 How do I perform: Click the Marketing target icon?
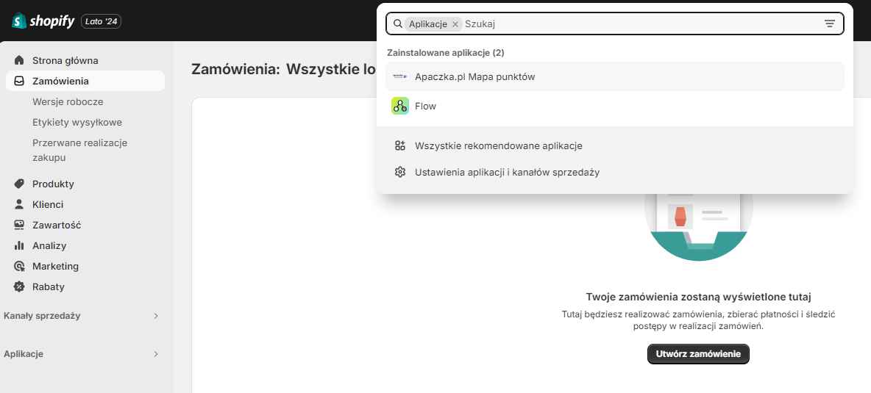tap(19, 266)
